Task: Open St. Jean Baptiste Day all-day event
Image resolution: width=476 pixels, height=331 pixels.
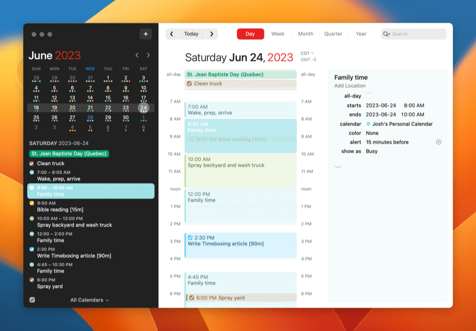Action: coord(241,74)
